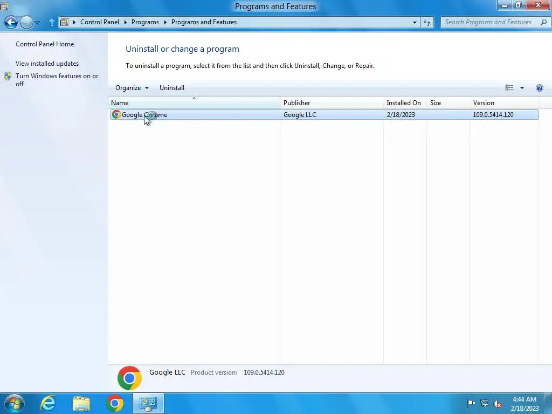The height and width of the screenshot is (414, 552).
Task: Restore down the Programs and Features window
Action: tap(518, 5)
